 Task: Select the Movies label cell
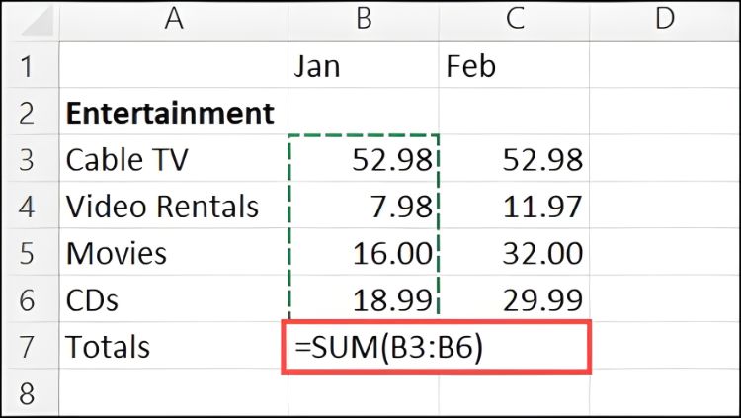174,252
